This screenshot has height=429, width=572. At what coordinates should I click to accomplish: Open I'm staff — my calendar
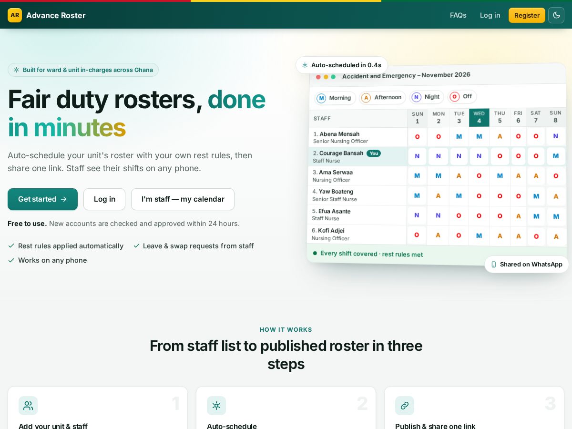[183, 199]
